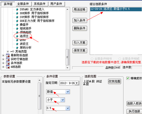The height and width of the screenshot is (114, 142).
Task: Select the 全部条件相或 radio button
Action: [120, 59]
